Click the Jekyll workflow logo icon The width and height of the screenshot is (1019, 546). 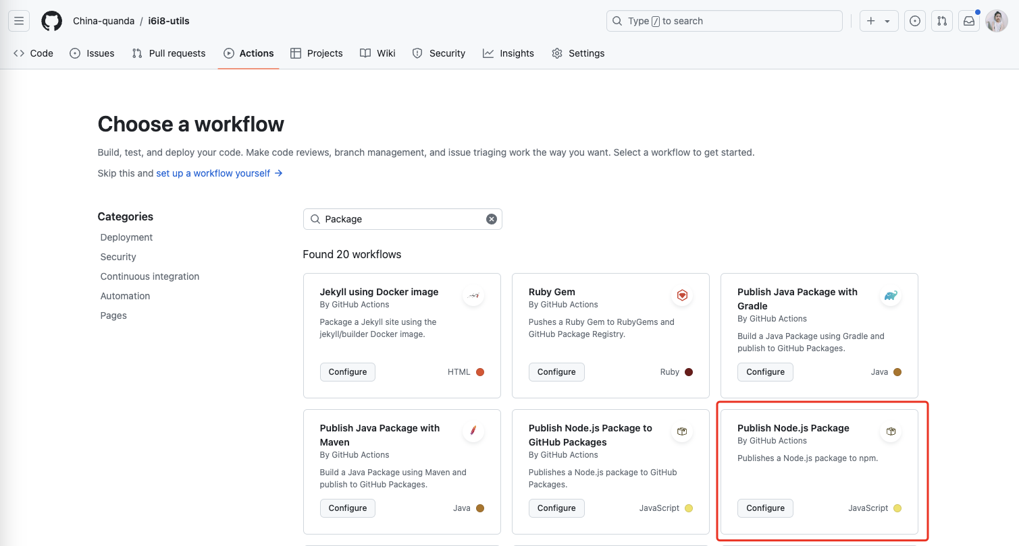pos(473,295)
